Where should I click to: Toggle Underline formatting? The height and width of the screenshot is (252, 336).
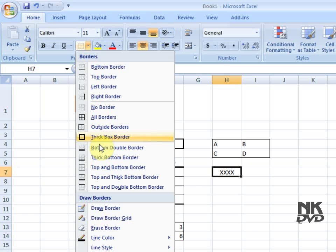click(x=64, y=45)
